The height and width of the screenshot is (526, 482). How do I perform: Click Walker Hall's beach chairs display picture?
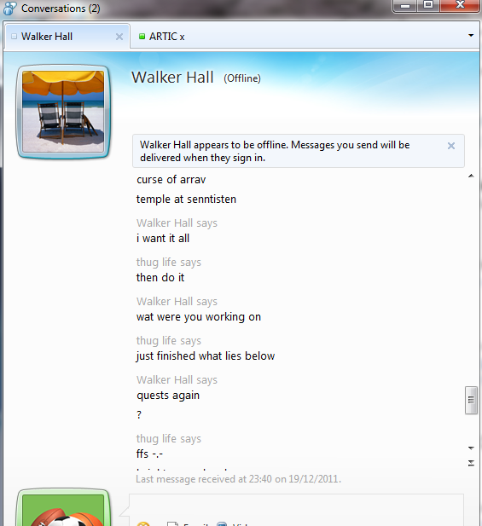pyautogui.click(x=63, y=112)
